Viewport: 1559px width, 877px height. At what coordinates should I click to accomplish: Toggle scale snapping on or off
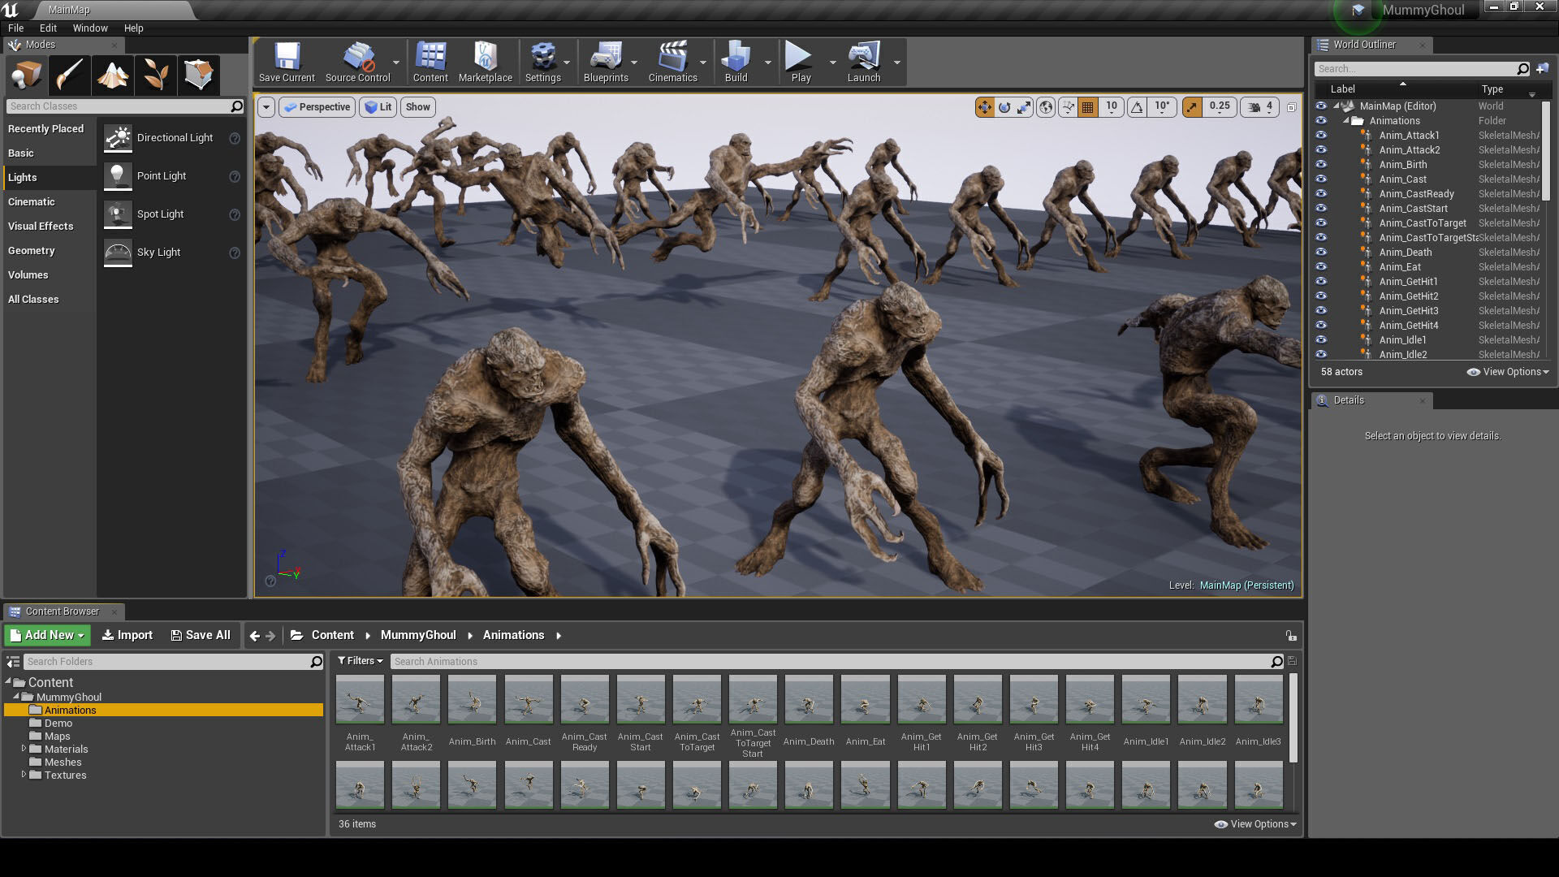click(1192, 107)
